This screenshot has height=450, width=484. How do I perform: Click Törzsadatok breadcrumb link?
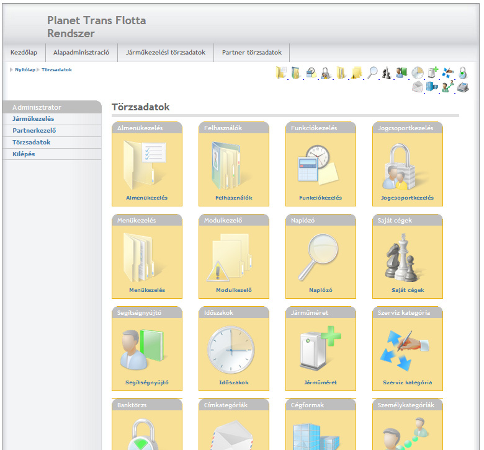pyautogui.click(x=56, y=69)
